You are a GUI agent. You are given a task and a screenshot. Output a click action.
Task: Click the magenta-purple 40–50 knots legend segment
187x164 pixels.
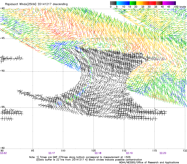coord(169,3)
